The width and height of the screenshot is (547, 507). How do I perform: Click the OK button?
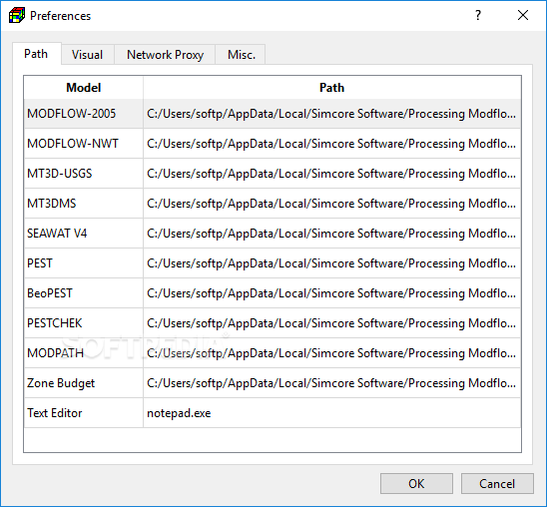[416, 484]
